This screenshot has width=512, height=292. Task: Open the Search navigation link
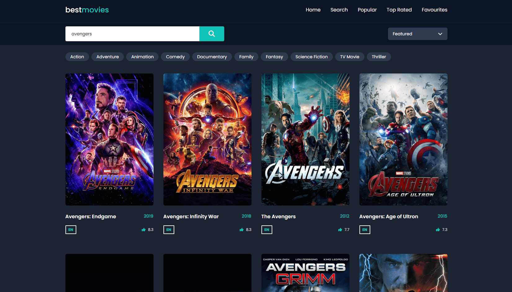(x=339, y=10)
